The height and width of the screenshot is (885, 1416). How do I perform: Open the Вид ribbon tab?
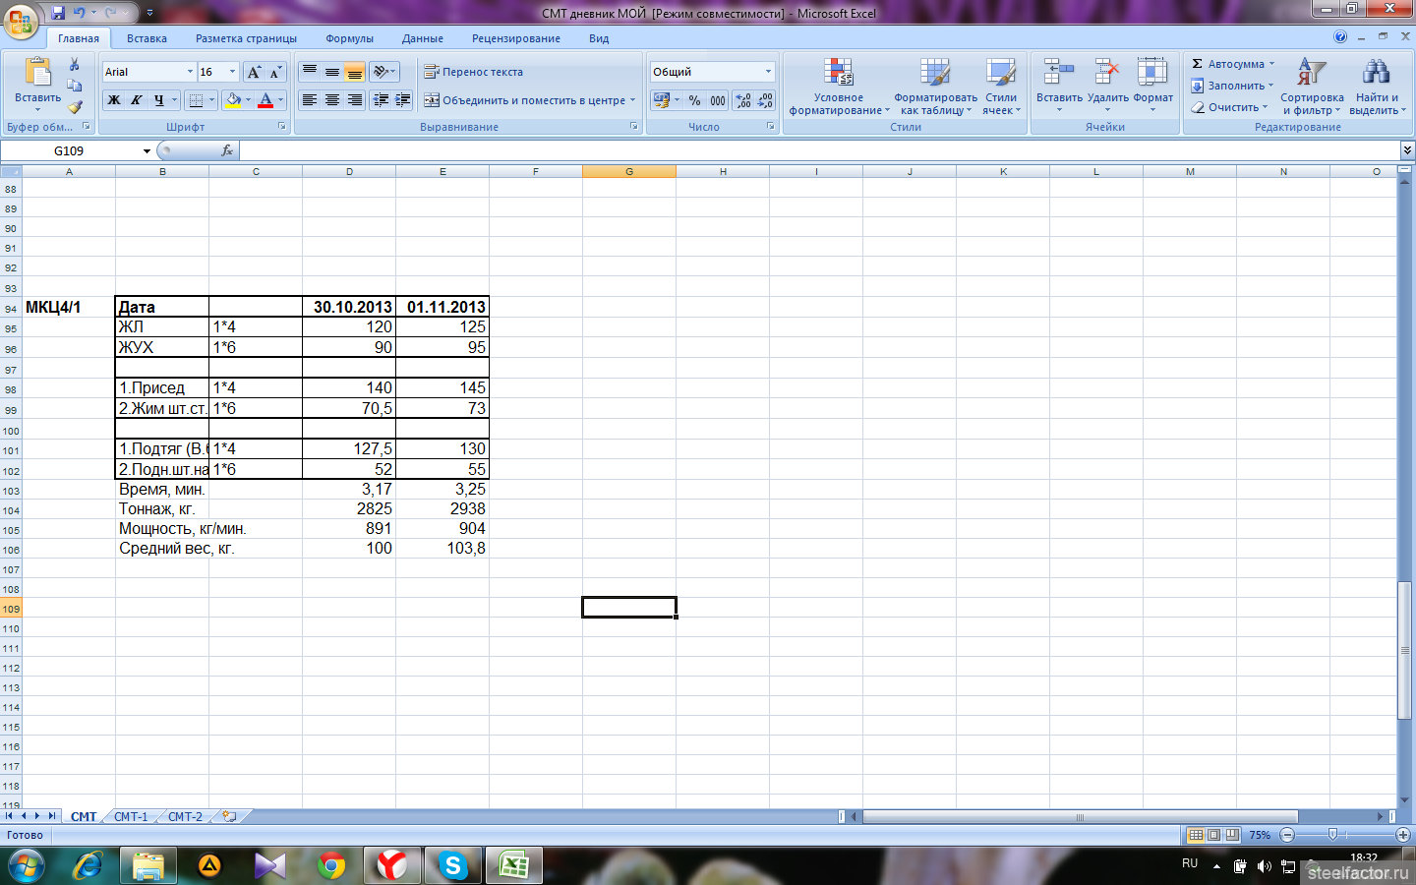pyautogui.click(x=599, y=38)
